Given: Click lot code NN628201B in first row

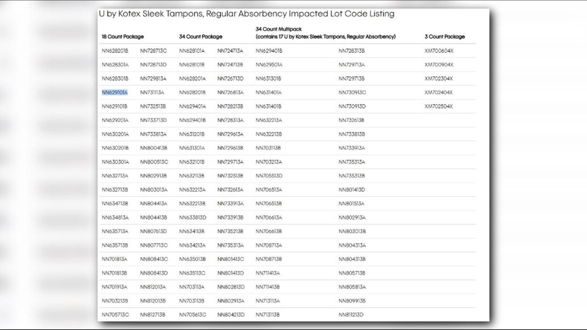Looking at the screenshot, I should click(x=115, y=51).
